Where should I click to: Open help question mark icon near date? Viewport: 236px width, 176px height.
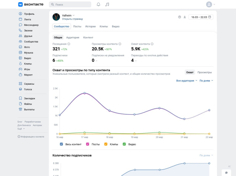point(179,17)
